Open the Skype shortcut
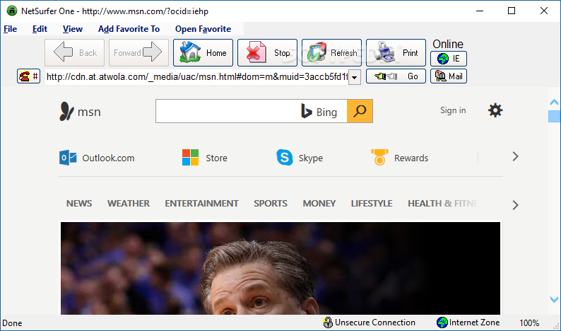This screenshot has width=561, height=331. pyautogui.click(x=300, y=158)
